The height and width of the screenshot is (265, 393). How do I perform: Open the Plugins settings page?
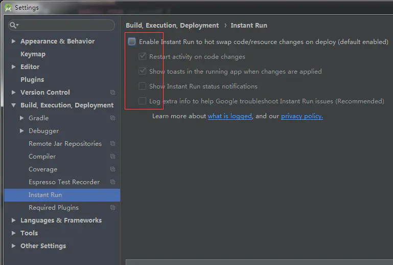pos(32,80)
